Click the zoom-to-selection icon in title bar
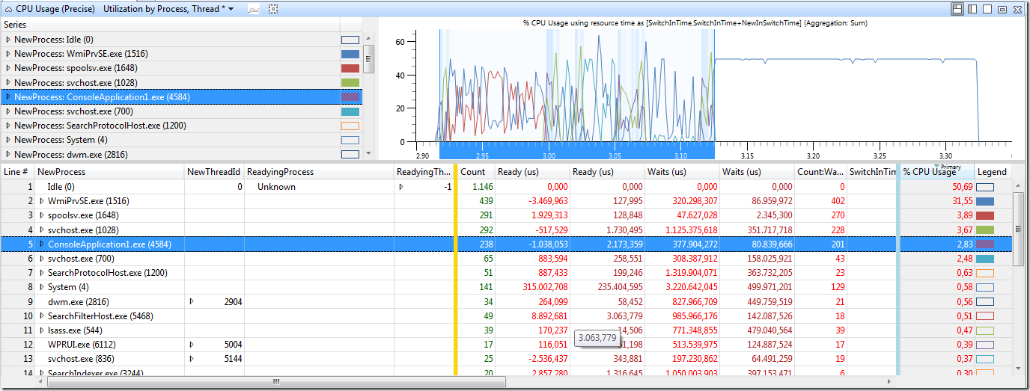The height and width of the screenshot is (391, 1030). 273,9
